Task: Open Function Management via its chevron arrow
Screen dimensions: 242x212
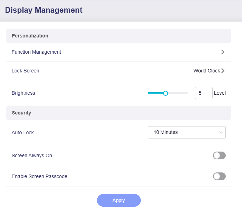Action: (223, 52)
